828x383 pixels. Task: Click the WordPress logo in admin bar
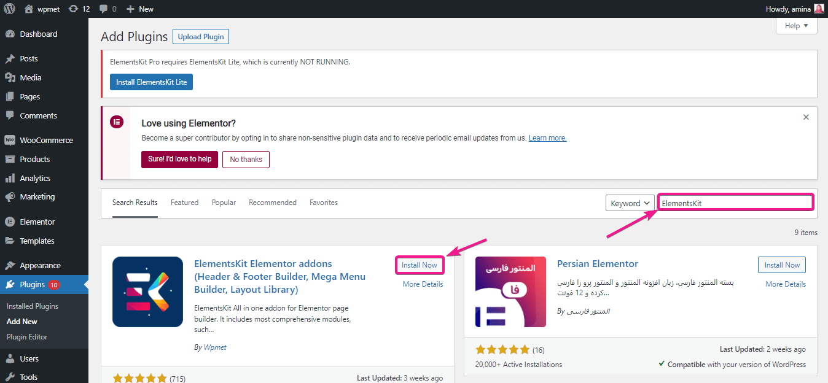[9, 9]
